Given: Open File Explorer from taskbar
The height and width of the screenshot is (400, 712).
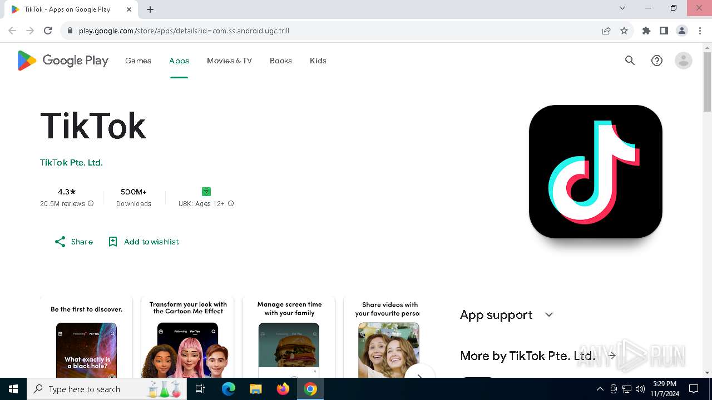Looking at the screenshot, I should point(256,389).
